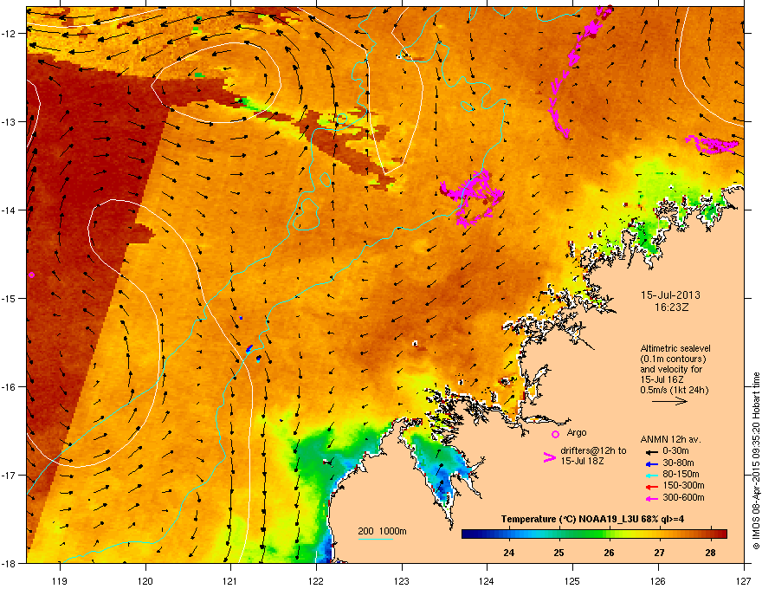Click the colorbar tick label 24

[x=509, y=553]
